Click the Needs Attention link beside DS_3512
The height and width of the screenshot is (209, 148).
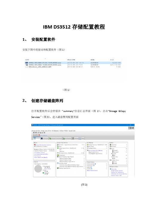tap(44, 135)
